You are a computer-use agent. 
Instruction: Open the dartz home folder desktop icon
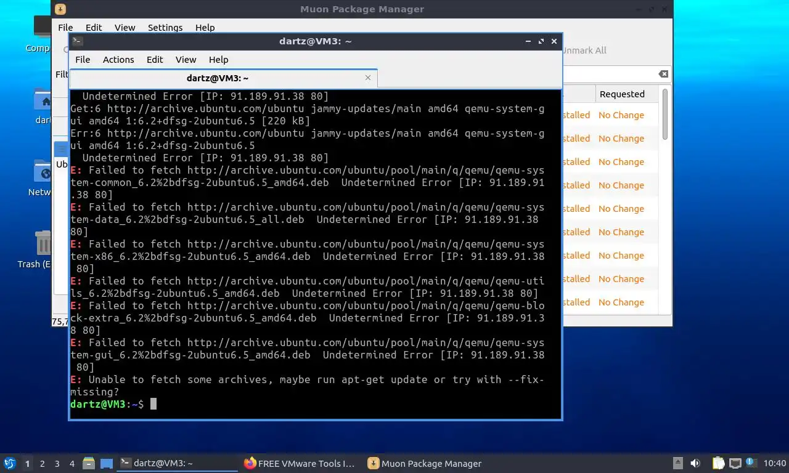tap(42, 107)
